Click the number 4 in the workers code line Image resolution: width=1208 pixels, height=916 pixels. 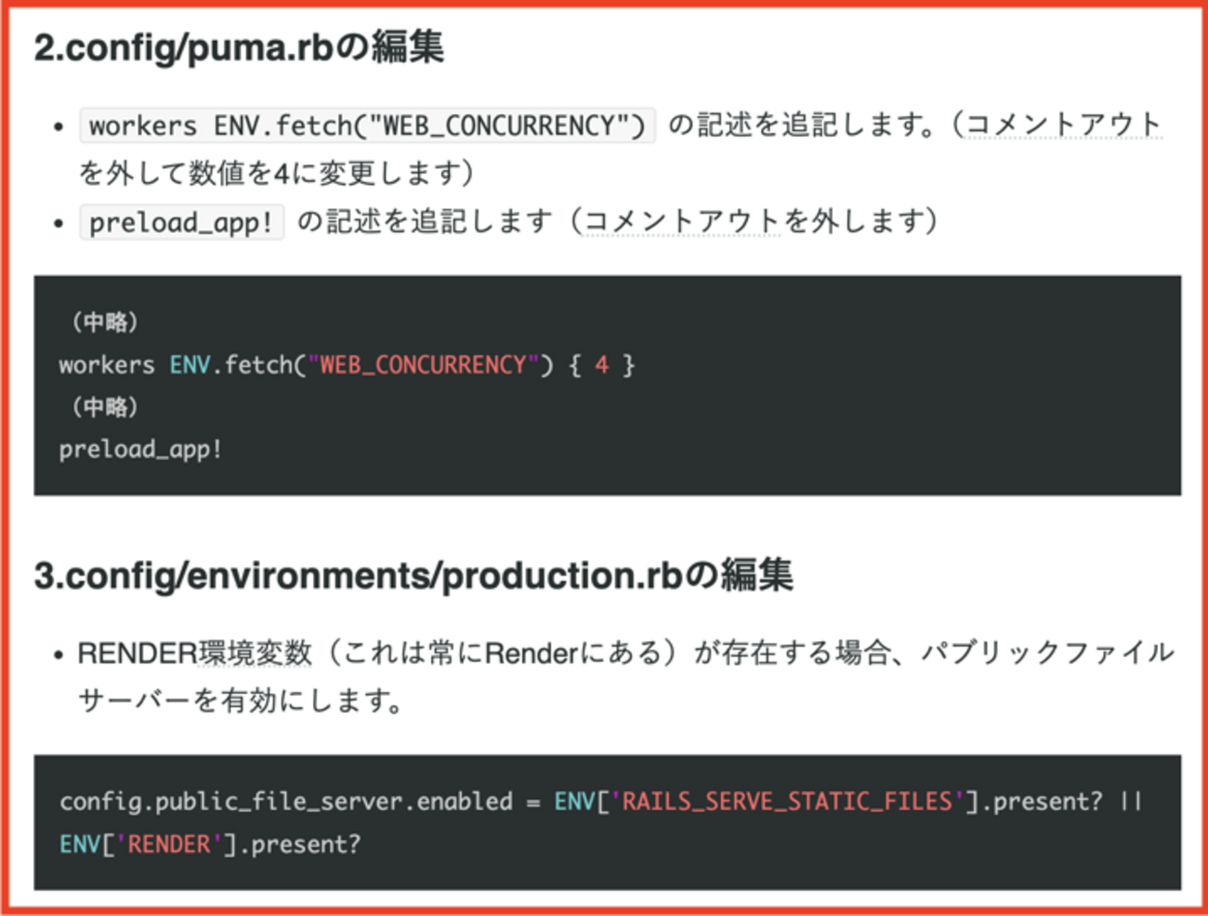(602, 365)
